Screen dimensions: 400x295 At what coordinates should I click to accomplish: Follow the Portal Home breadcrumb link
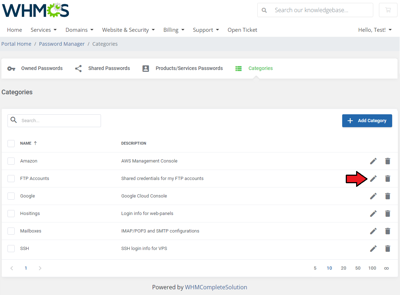pyautogui.click(x=16, y=44)
